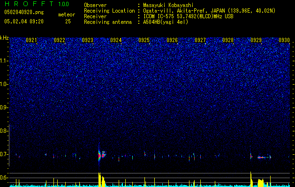Click the Receiving Location label
295x187 pixels.
pyautogui.click(x=109, y=11)
